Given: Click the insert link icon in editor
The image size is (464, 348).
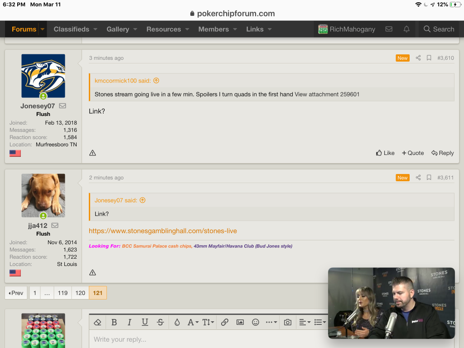Looking at the screenshot, I should (x=225, y=322).
